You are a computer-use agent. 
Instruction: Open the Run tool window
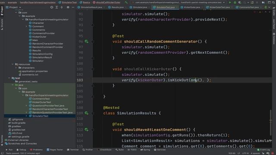click(9, 150)
